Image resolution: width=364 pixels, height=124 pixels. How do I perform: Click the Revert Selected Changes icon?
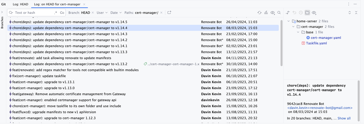point(294,13)
